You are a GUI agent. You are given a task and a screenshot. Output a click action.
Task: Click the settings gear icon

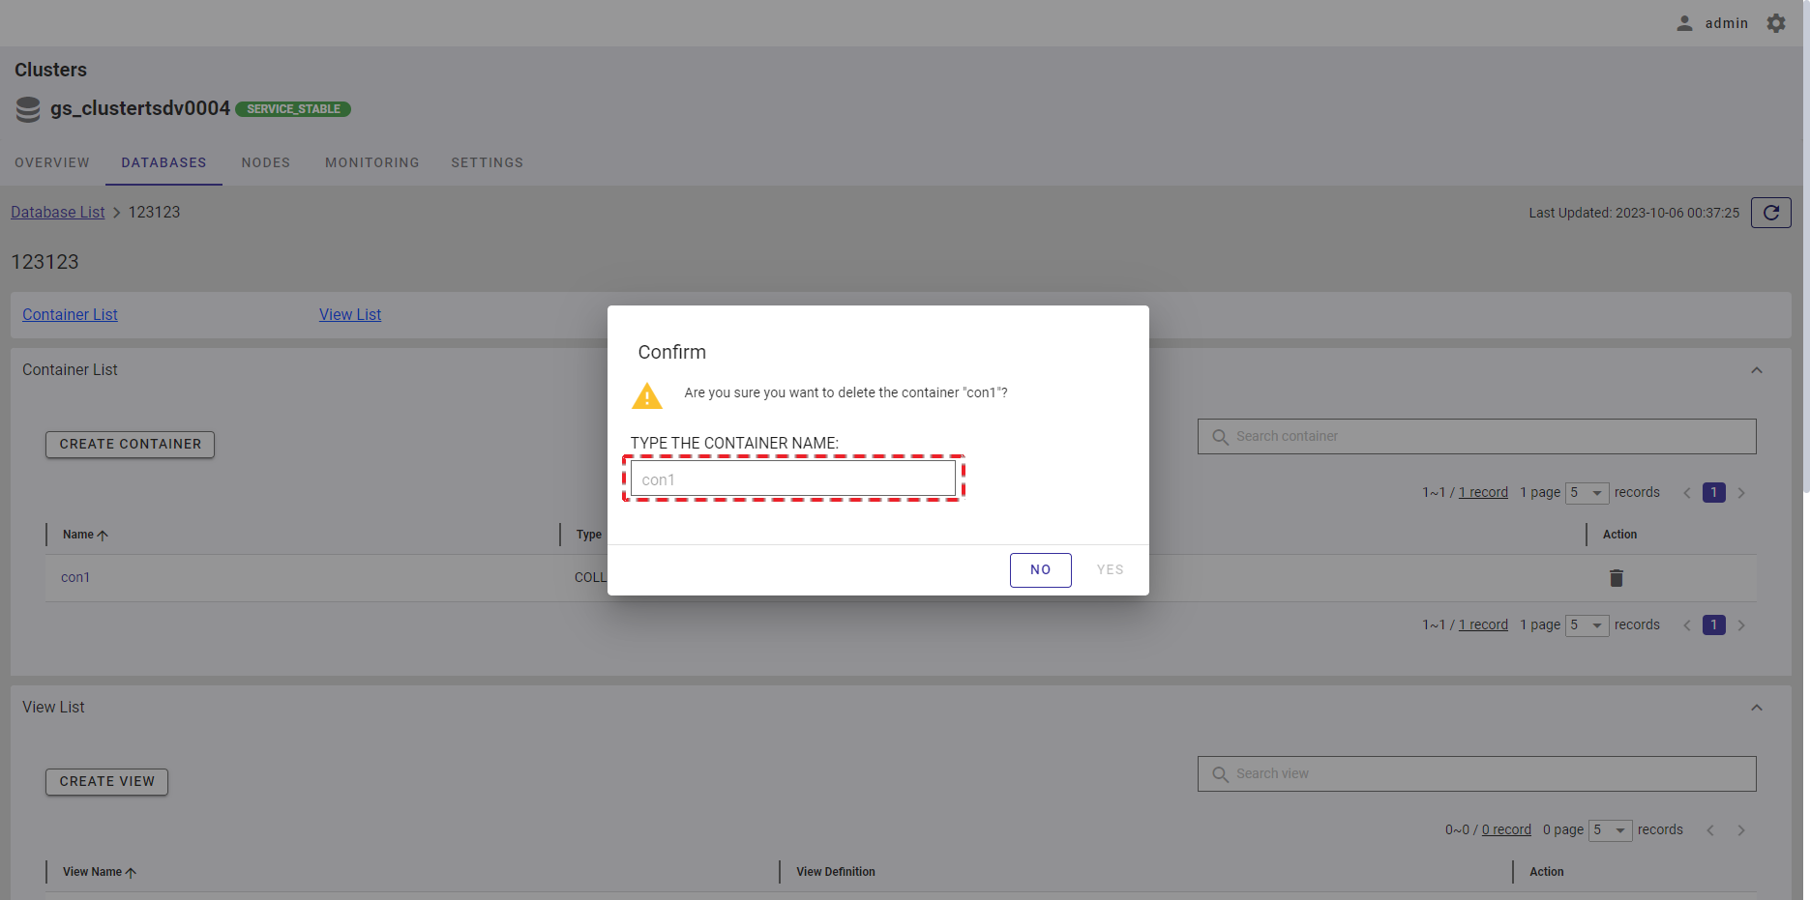click(x=1776, y=23)
